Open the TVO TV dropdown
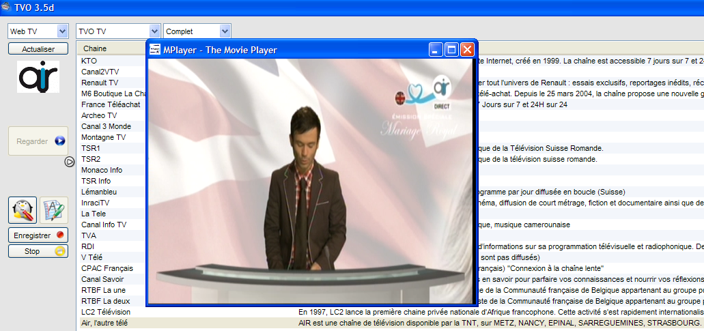Screen dimensions: 704x331 (x=118, y=31)
